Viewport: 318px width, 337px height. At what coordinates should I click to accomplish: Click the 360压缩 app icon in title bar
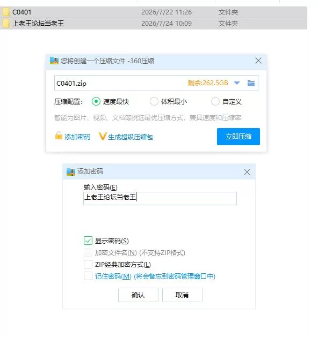coord(54,61)
